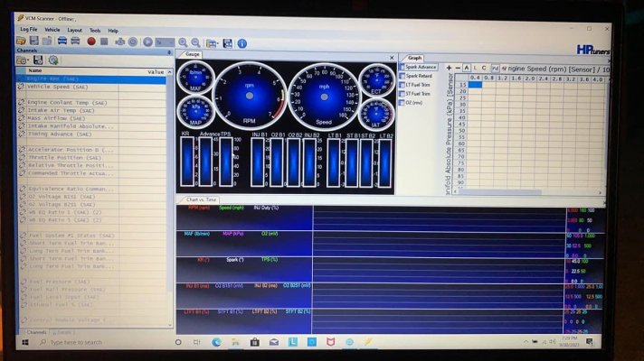The height and width of the screenshot is (361, 644).
Task: Close the Gauge panel with the X
Action: point(392,58)
